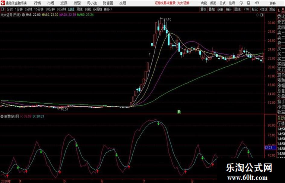Image resolution: width=285 pixels, height=183 pixels.
Task: Click the 通达信 red logo icon
Action: [x=3, y=3]
